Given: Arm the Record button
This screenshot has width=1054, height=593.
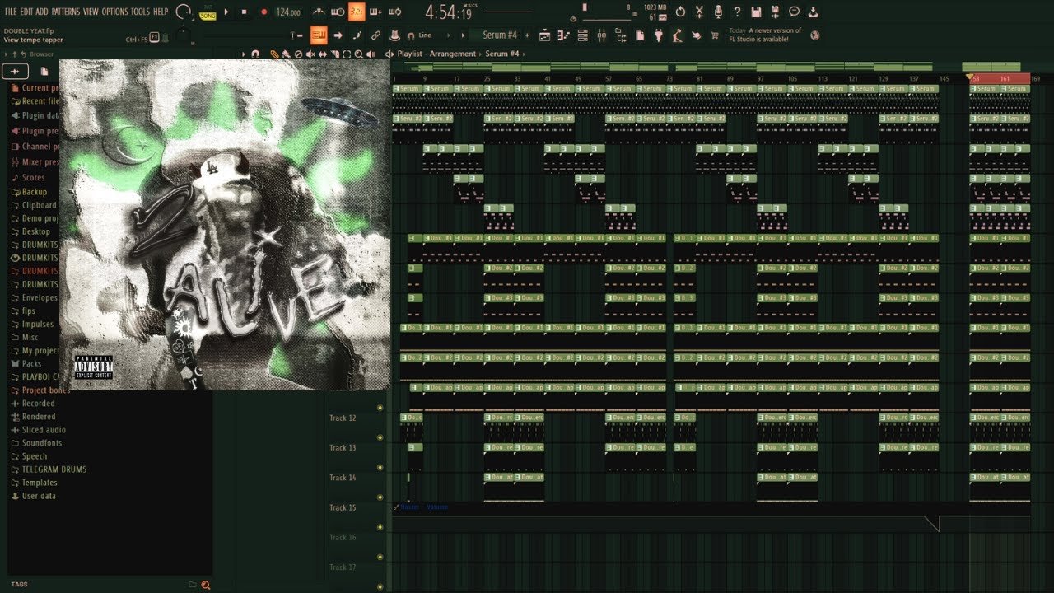Looking at the screenshot, I should [x=263, y=12].
